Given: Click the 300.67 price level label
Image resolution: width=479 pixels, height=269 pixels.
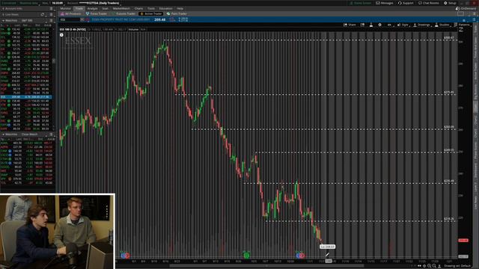Looking at the screenshot, I should 449,38.
